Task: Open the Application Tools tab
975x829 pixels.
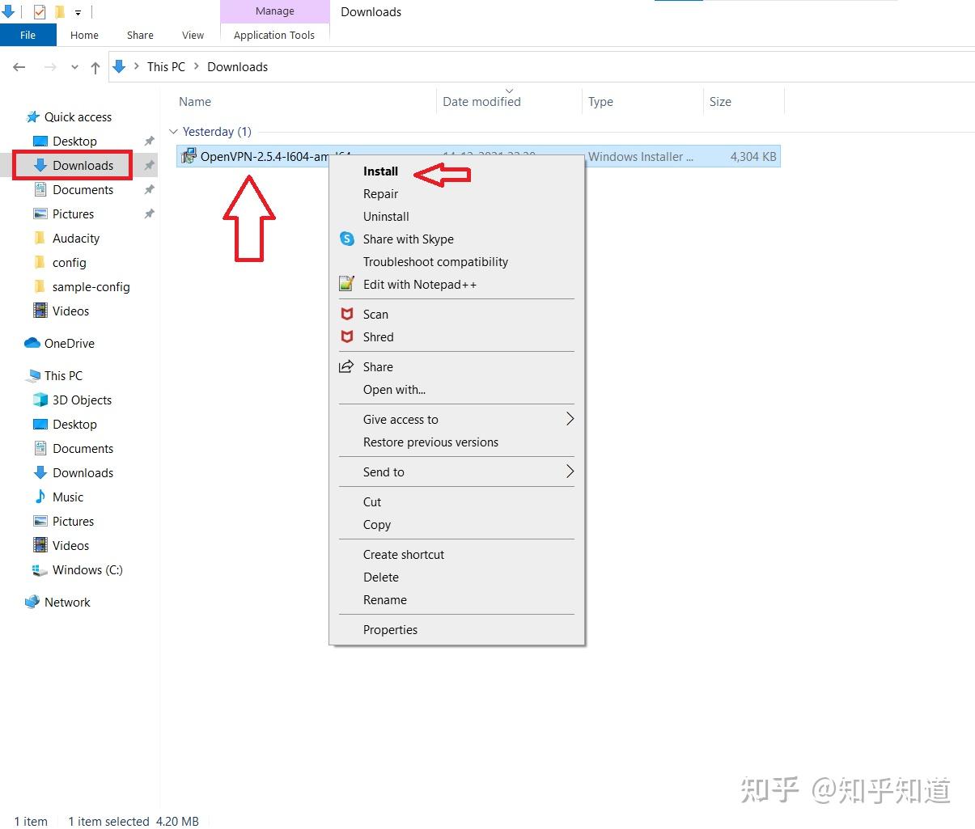Action: click(274, 35)
